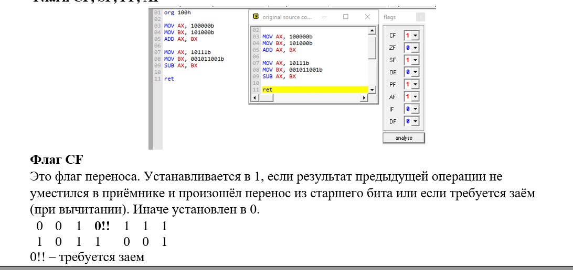Click line 07 MOV AX, 10111b in source window
The height and width of the screenshot is (270, 573).
click(285, 63)
